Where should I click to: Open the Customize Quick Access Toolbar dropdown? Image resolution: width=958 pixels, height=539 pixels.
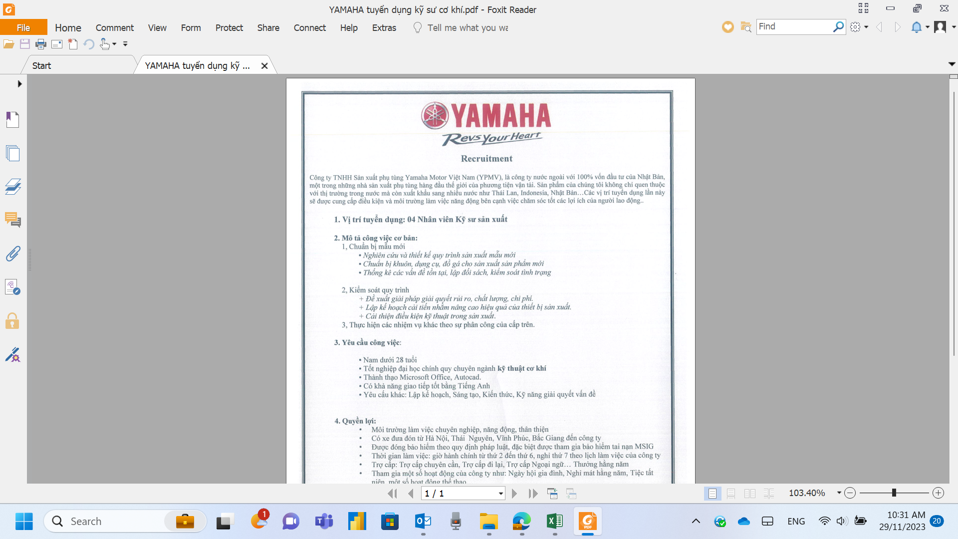pyautogui.click(x=125, y=44)
